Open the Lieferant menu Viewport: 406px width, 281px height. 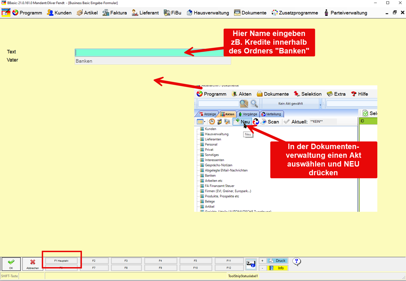[145, 13]
